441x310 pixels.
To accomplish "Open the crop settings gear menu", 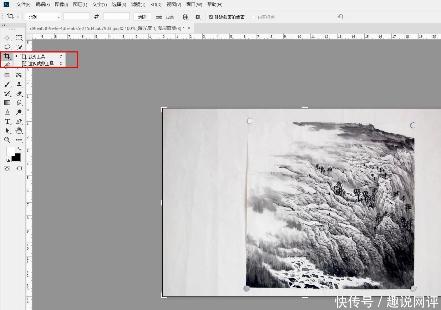I will (x=198, y=17).
